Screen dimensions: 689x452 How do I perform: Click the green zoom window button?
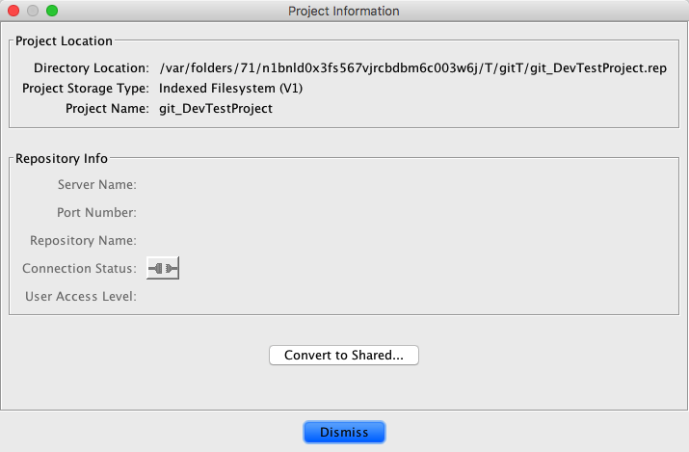point(52,12)
